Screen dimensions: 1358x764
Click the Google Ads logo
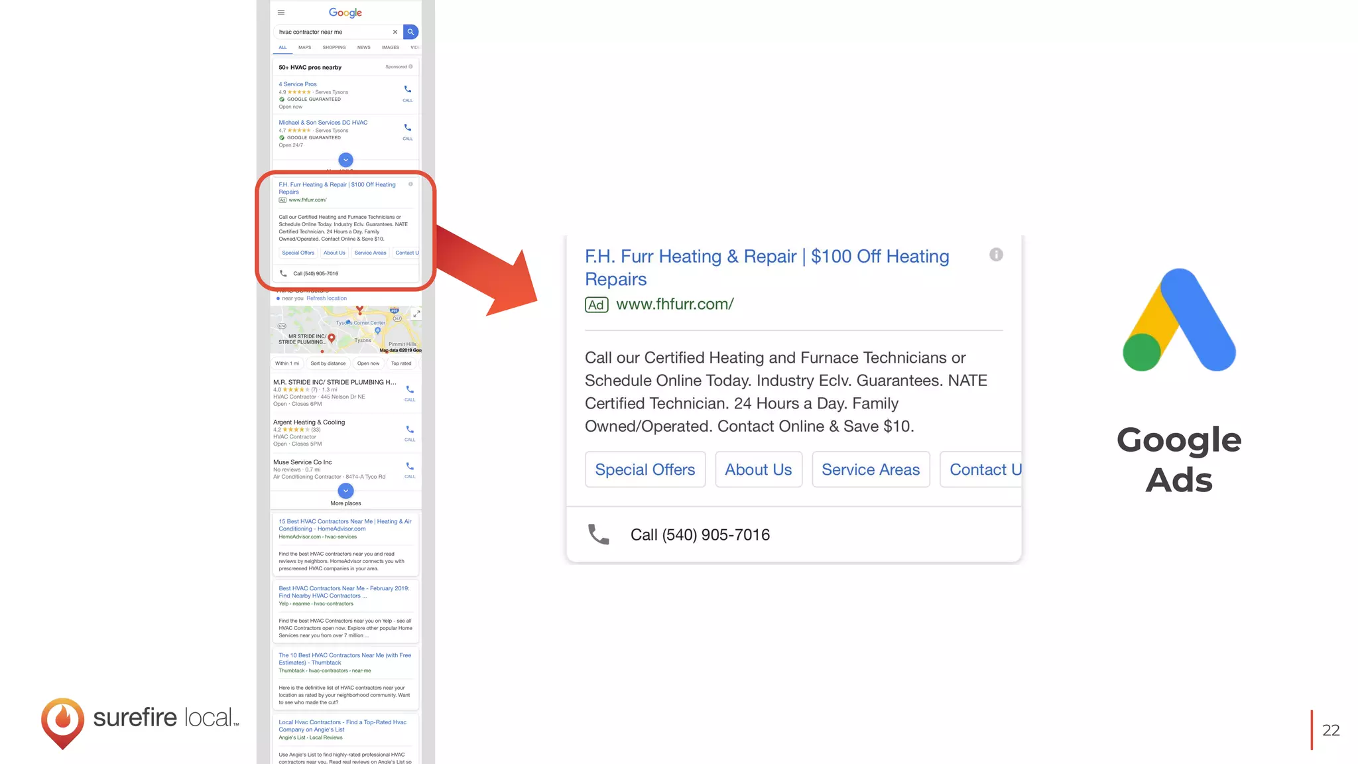pyautogui.click(x=1179, y=320)
